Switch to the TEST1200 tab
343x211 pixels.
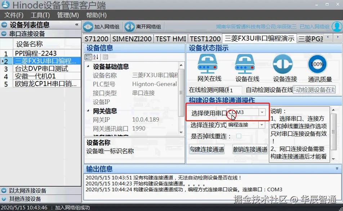click(x=205, y=38)
